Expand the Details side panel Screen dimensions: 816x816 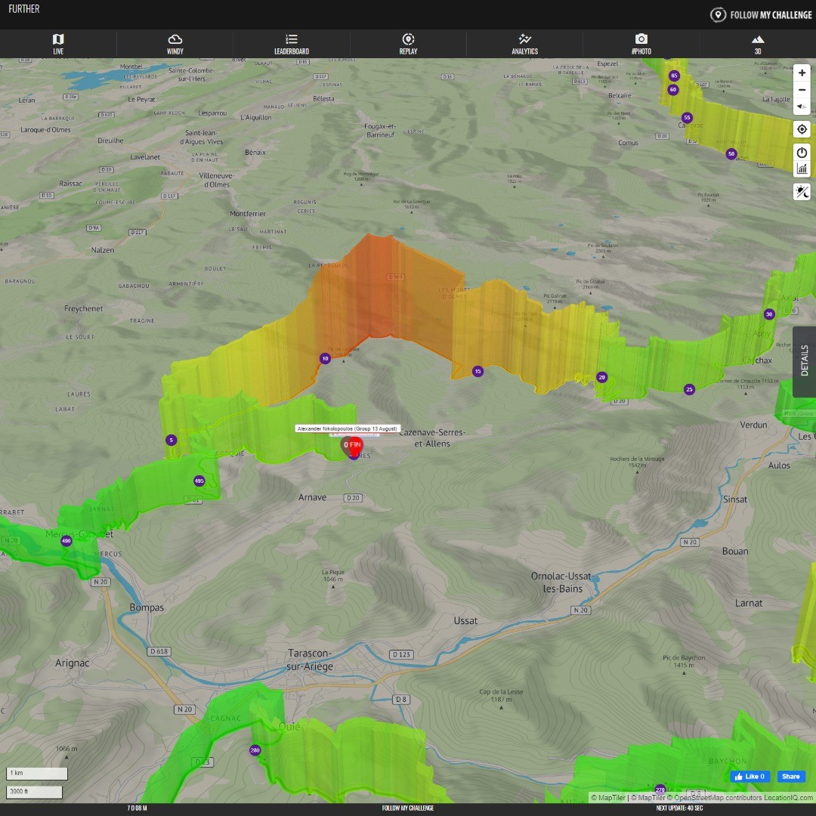point(805,361)
